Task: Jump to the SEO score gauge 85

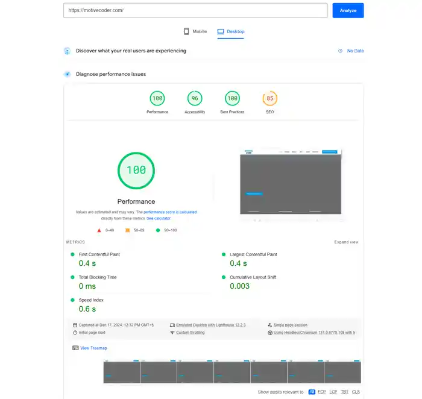Action: tap(269, 98)
